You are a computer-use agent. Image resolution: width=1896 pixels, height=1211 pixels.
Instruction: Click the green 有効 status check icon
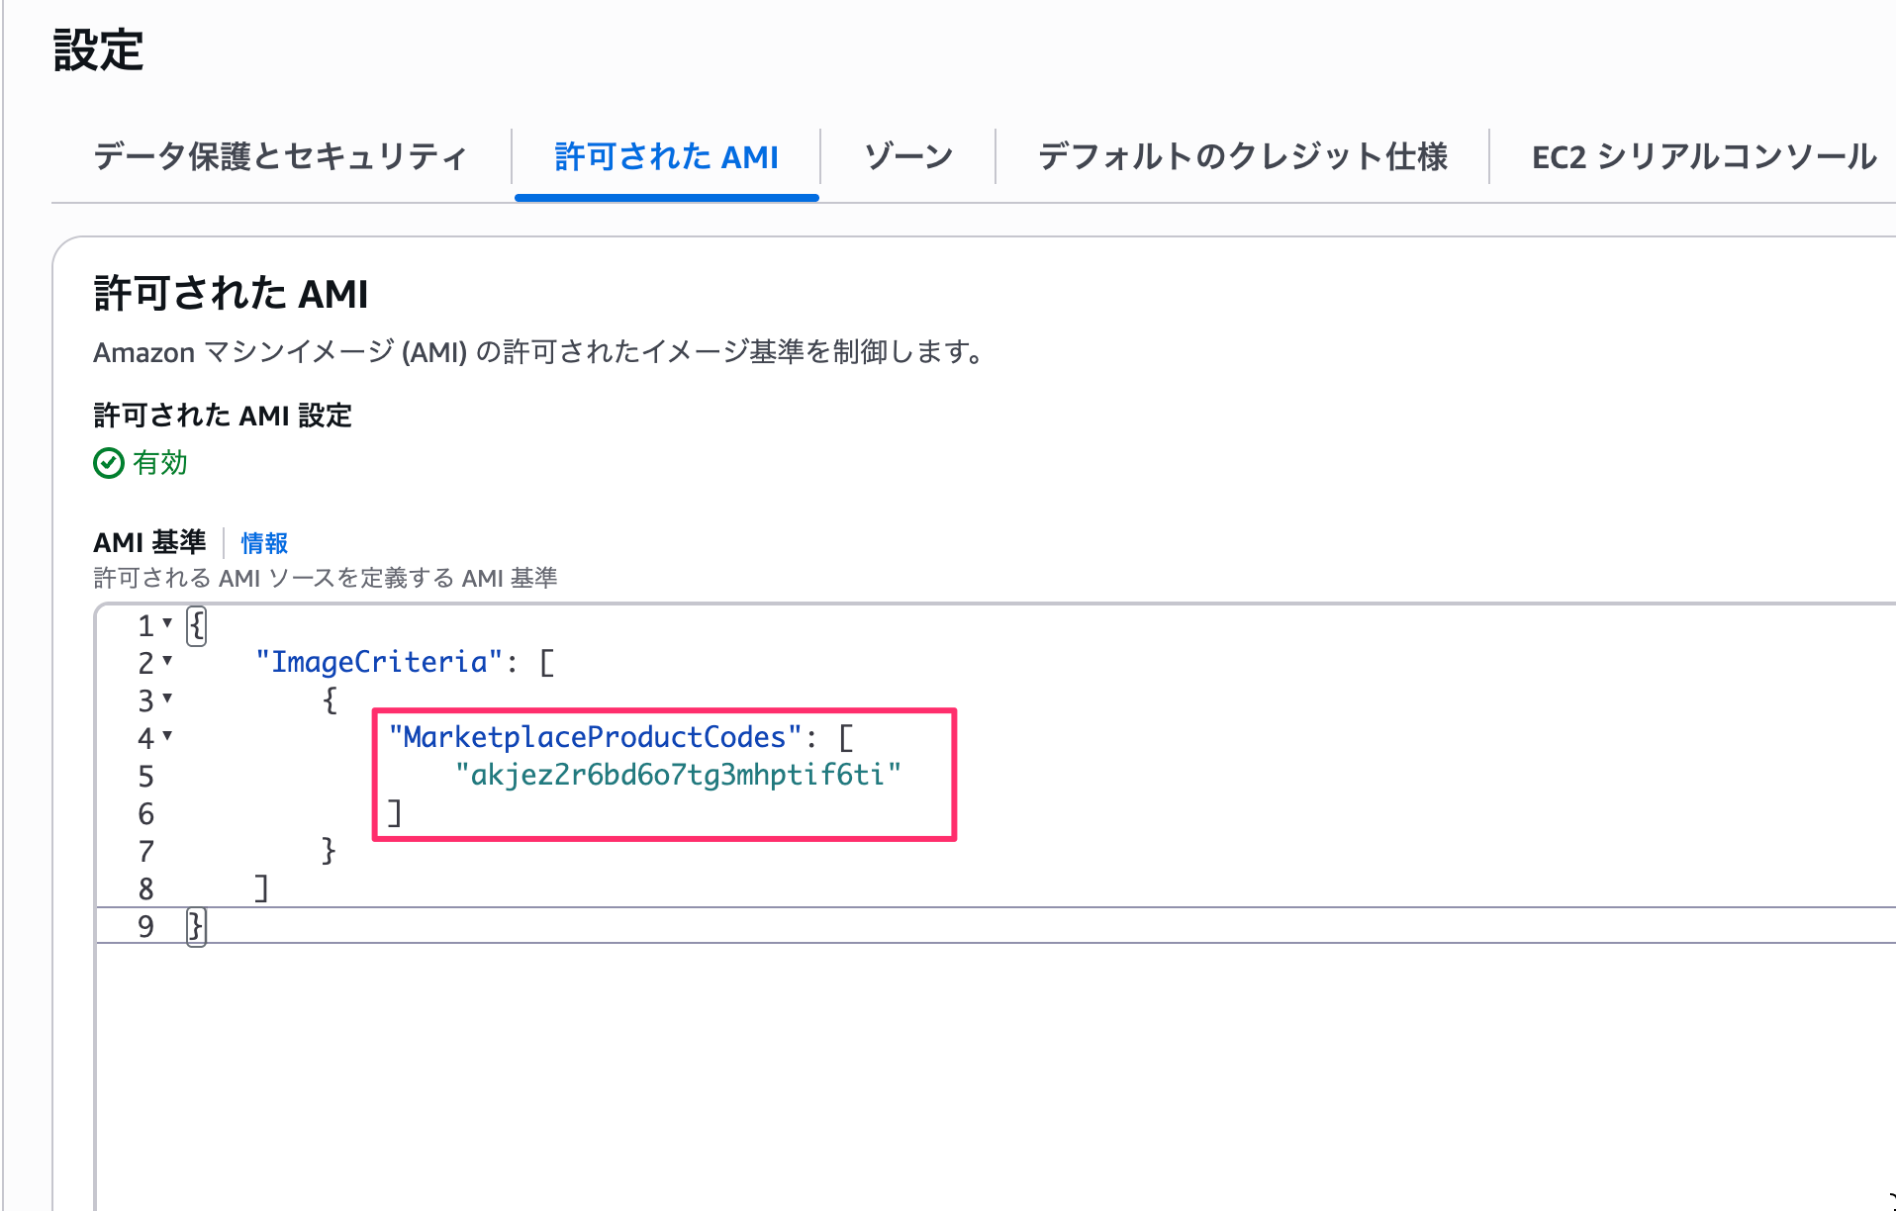coord(108,463)
